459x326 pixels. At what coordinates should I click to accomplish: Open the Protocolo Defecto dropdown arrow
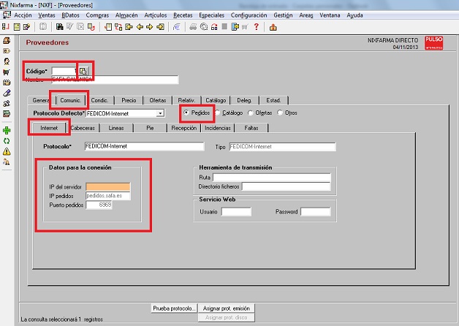pyautogui.click(x=160, y=113)
